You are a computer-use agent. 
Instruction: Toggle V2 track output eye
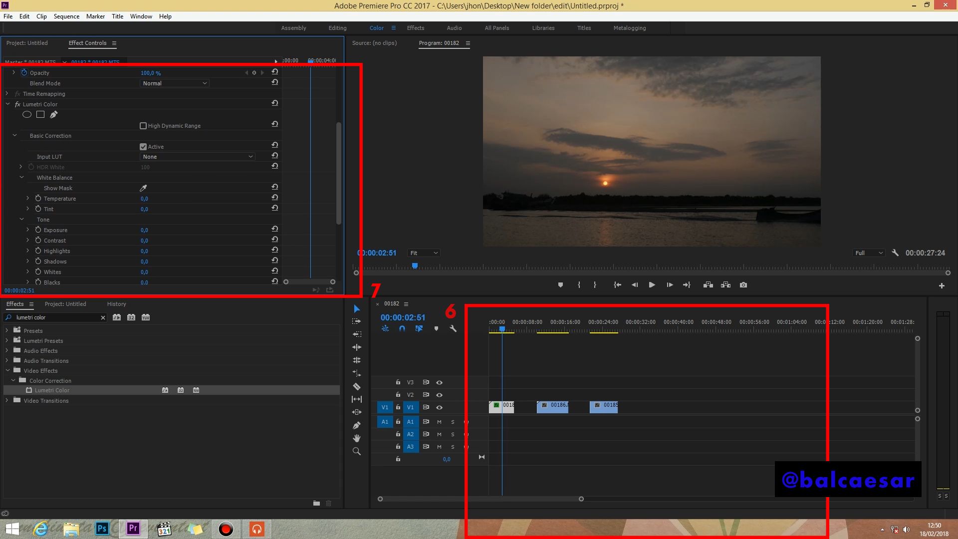click(x=440, y=395)
